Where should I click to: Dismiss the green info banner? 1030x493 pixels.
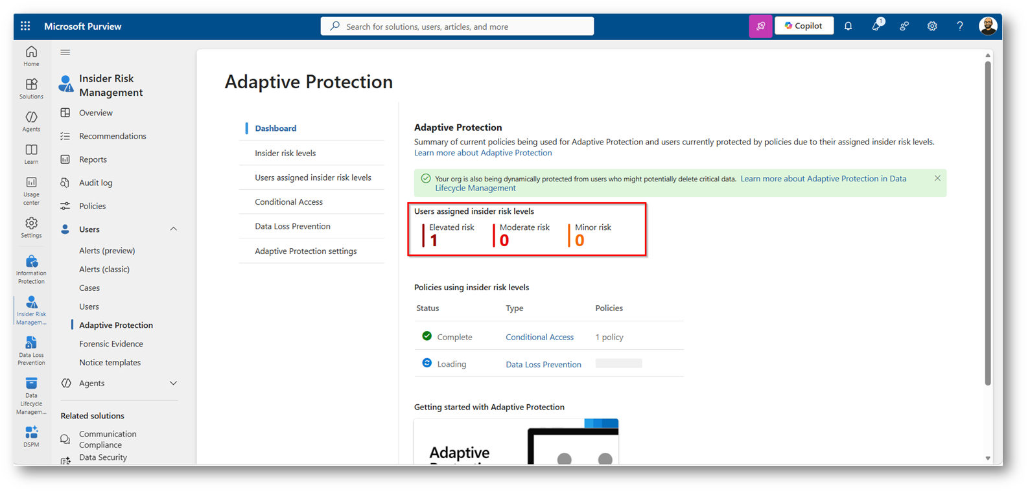(937, 178)
